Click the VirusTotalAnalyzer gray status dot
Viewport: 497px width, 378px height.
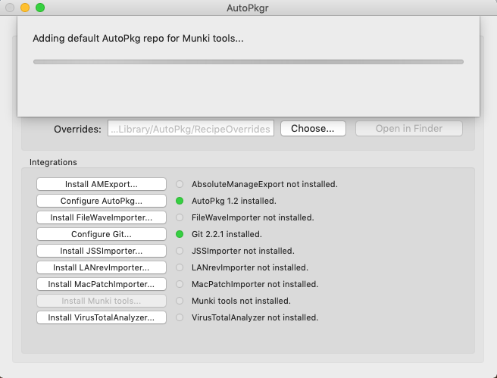(x=180, y=317)
